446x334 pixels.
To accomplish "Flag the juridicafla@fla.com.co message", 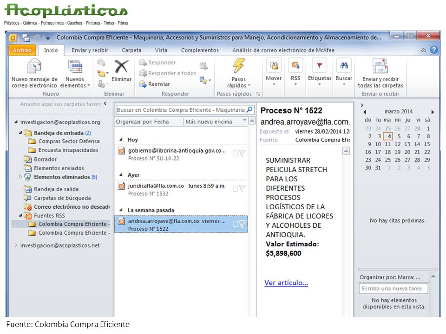I will click(242, 189).
